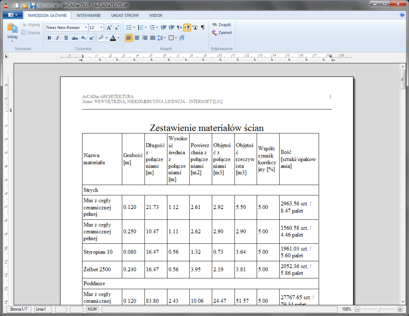This screenshot has height=316, width=409.
Task: Expand the Quick Access Toolbar customize arrow
Action: pos(56,6)
